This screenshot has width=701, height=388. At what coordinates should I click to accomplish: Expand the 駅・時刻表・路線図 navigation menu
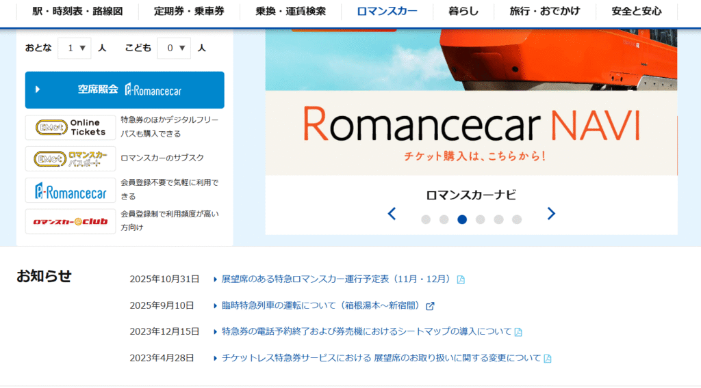[x=78, y=11]
